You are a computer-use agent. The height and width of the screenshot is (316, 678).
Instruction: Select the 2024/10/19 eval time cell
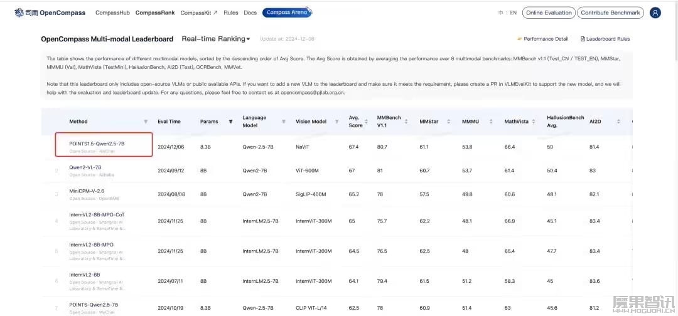(171, 308)
